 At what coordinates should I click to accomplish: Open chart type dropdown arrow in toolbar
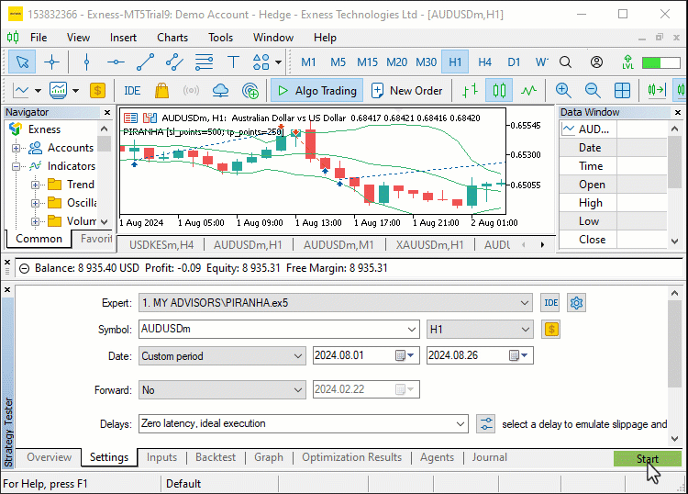(x=38, y=91)
